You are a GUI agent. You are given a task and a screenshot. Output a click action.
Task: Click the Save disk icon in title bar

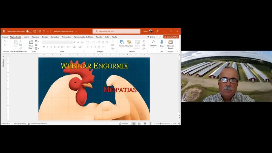click(x=35, y=31)
